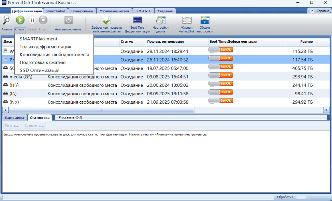Viewport: 332px width, 201px height.
Task: Choose SMARTPlacement from the Старт menu
Action: [39, 39]
